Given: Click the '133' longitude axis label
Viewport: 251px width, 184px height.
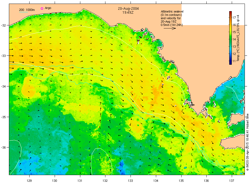Looking at the screenshot, I should point(131,181).
